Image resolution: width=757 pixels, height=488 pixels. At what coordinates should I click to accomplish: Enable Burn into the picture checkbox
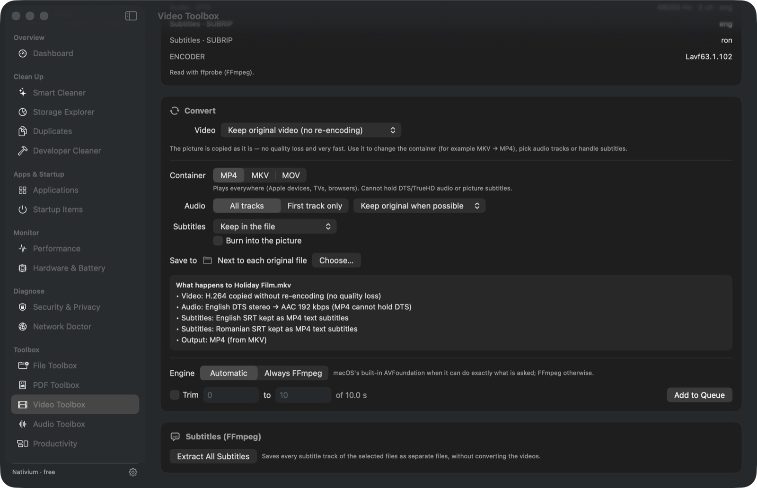pos(218,241)
